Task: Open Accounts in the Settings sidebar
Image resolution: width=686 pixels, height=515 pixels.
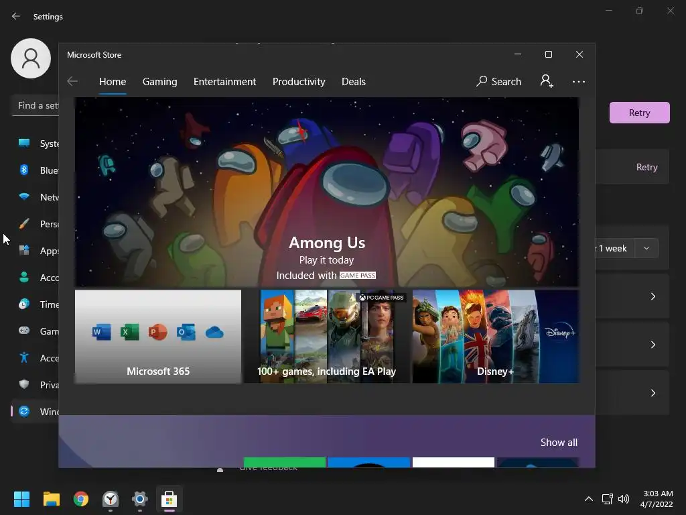Action: [35, 277]
